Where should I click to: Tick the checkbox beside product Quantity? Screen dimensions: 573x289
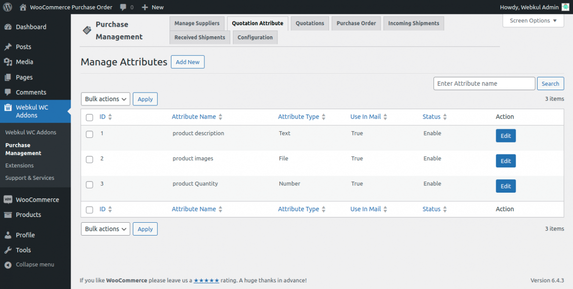click(89, 185)
